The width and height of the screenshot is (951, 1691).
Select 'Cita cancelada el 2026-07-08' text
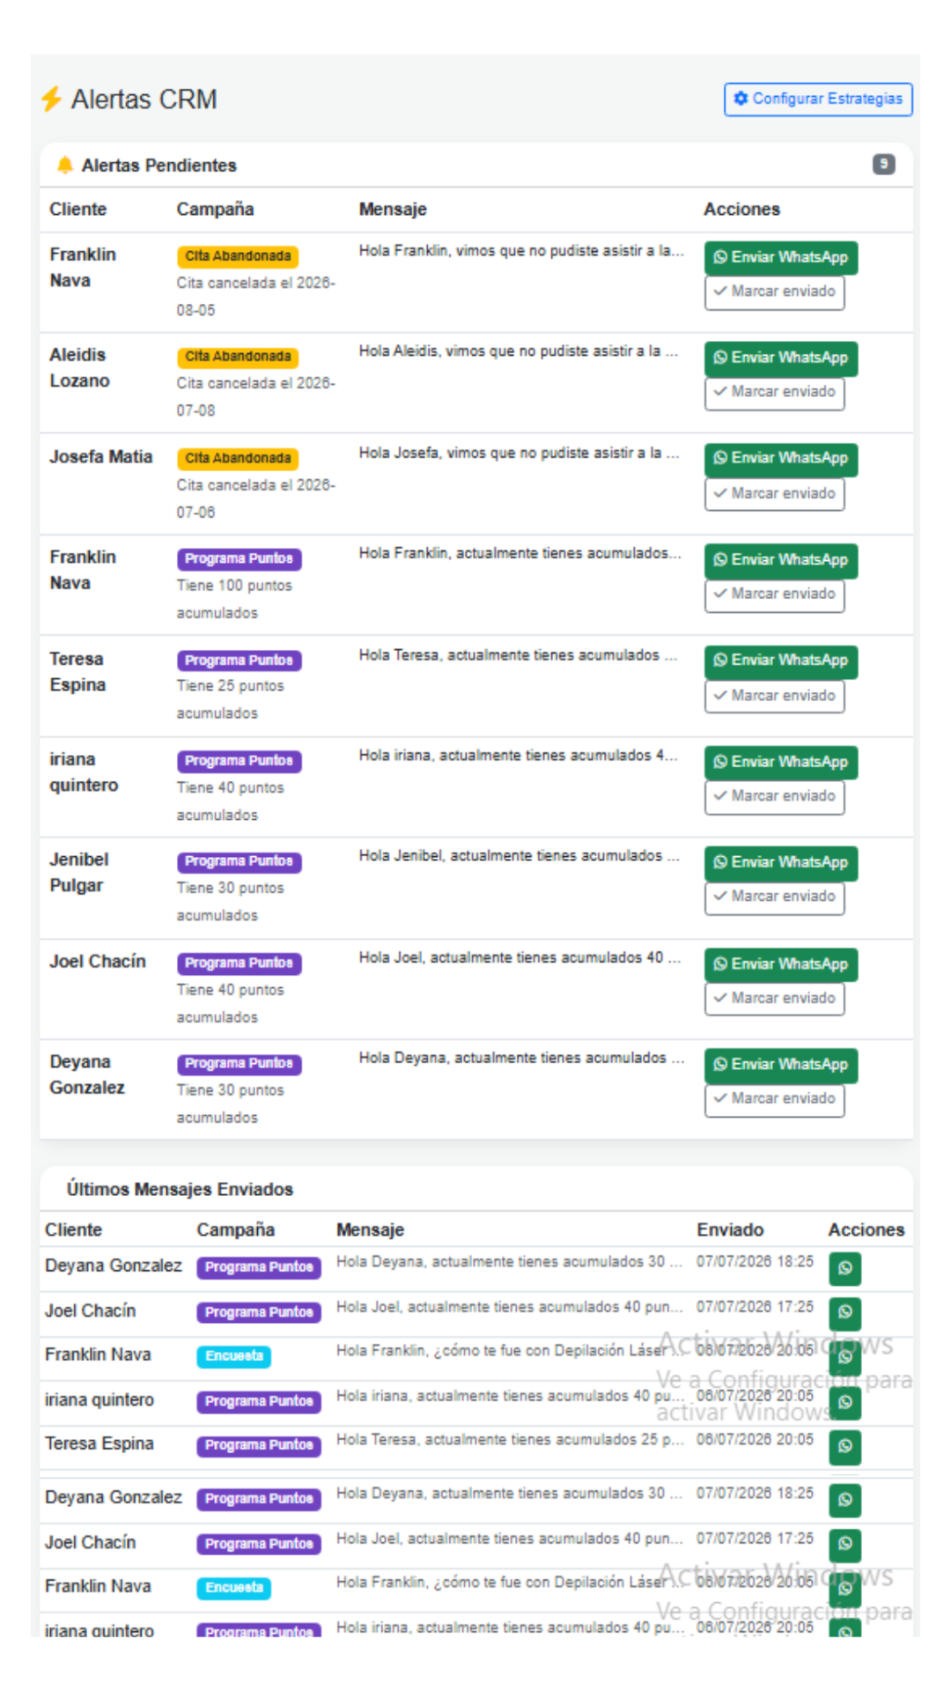coord(255,397)
